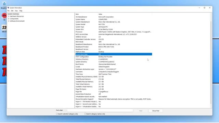Select the BIOS Version/Date row
The image size is (219, 123).
pos(114,34)
